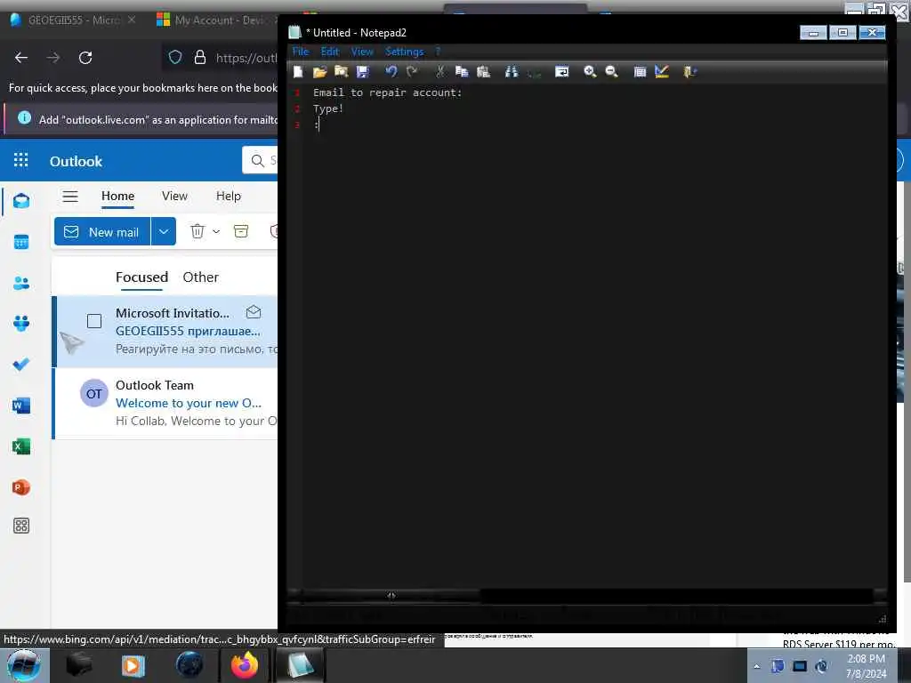Click the Paste clipboard icon in Notepad2

(483, 71)
